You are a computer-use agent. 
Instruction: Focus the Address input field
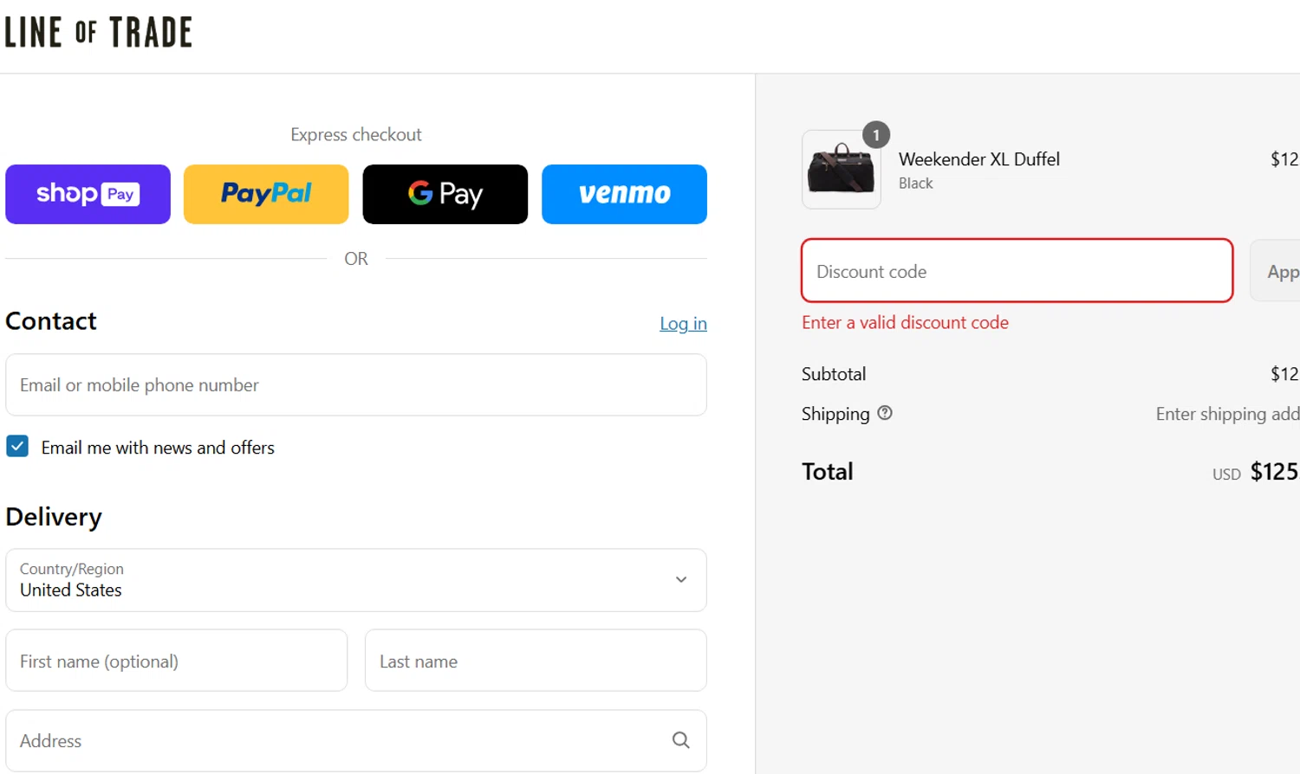coord(356,740)
